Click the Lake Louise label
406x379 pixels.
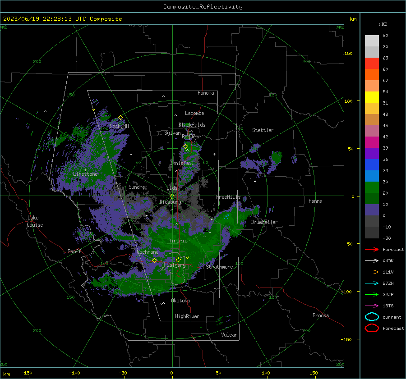(35, 221)
